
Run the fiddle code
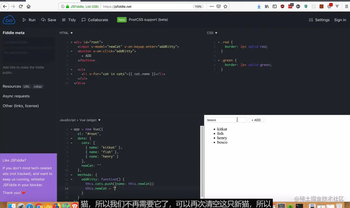(29, 20)
